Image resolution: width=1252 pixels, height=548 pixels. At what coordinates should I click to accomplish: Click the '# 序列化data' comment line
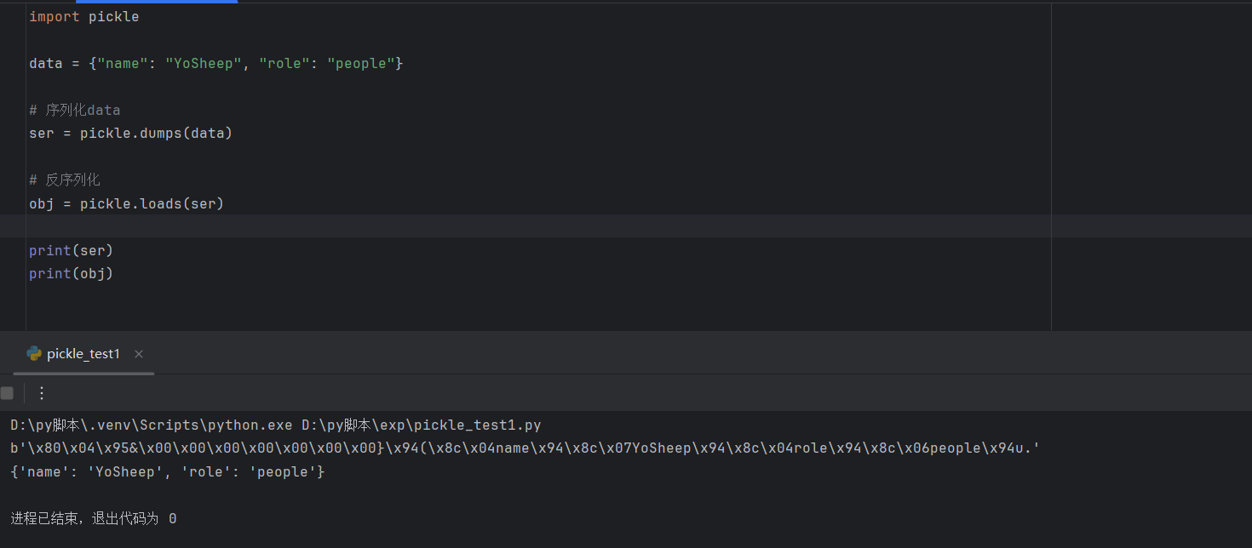click(75, 111)
